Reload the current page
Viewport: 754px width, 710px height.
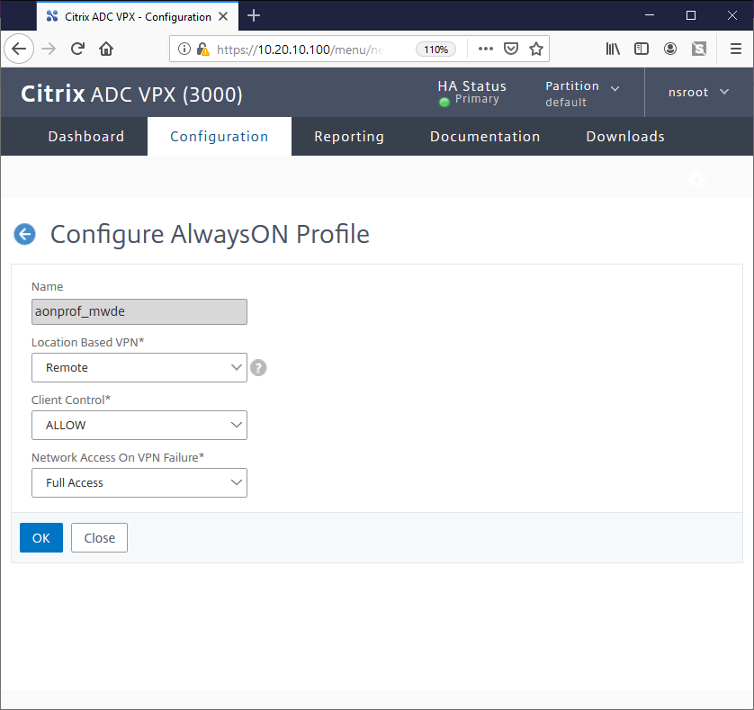point(77,49)
